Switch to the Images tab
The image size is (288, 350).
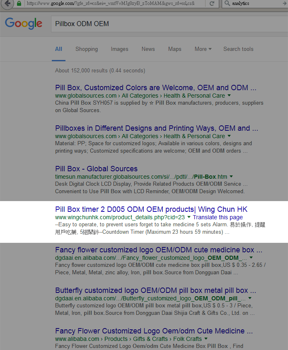[120, 49]
